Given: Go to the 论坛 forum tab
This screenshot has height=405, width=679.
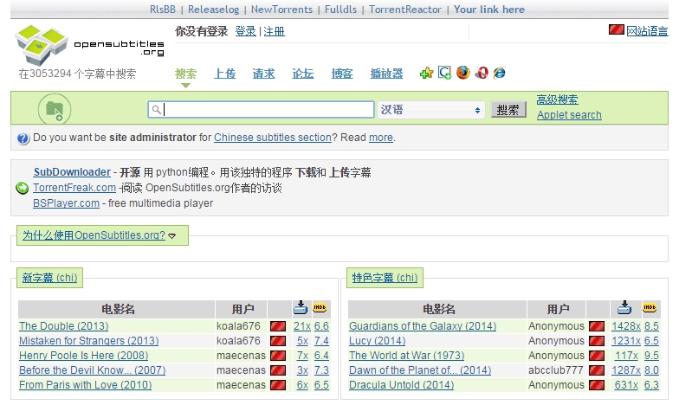Looking at the screenshot, I should pyautogui.click(x=303, y=74).
